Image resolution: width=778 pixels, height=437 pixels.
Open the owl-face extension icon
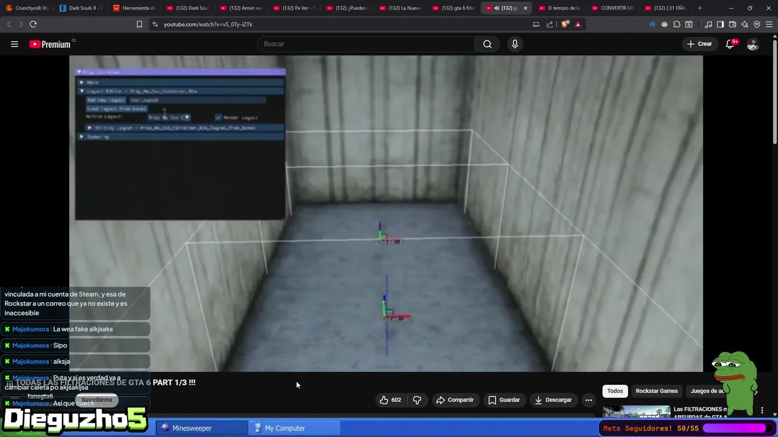[664, 24]
